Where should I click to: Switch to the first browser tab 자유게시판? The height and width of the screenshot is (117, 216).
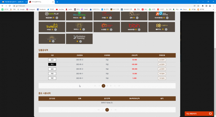[14, 2]
